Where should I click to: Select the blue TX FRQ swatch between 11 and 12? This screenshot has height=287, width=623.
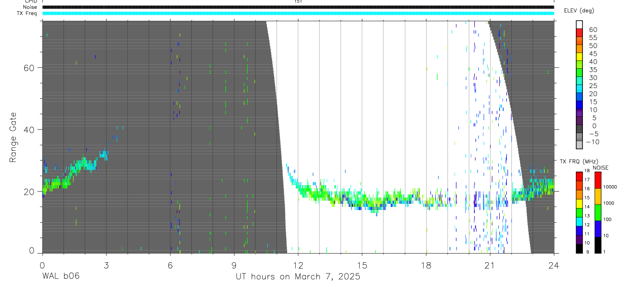pyautogui.click(x=579, y=230)
